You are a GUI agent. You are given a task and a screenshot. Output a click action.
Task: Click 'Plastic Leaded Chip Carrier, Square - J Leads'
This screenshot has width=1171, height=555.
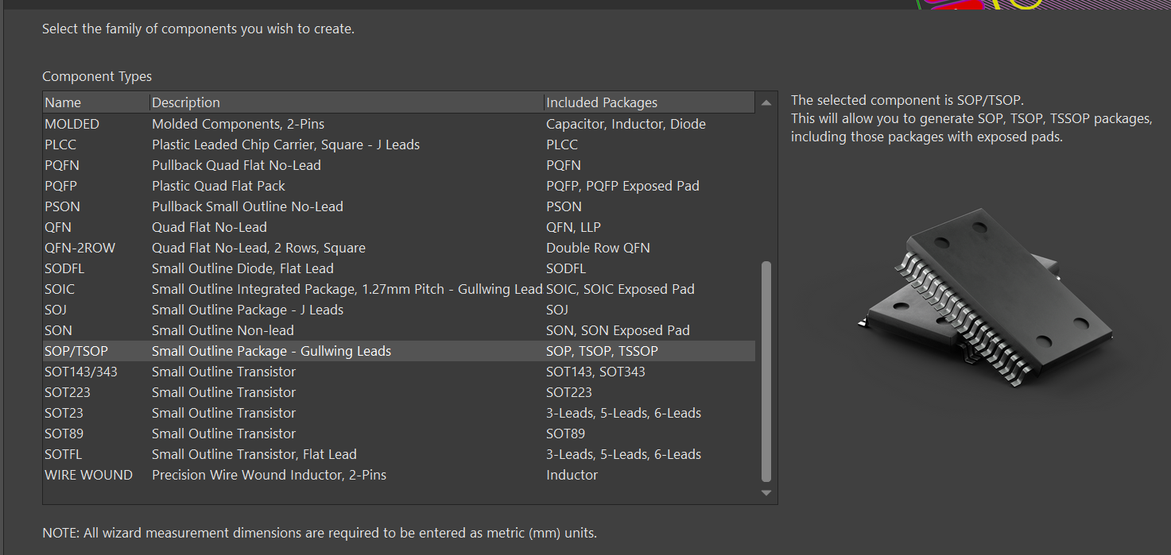285,145
